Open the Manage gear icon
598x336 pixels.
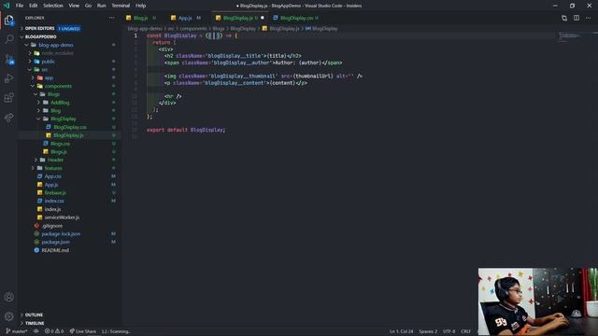click(x=8, y=316)
